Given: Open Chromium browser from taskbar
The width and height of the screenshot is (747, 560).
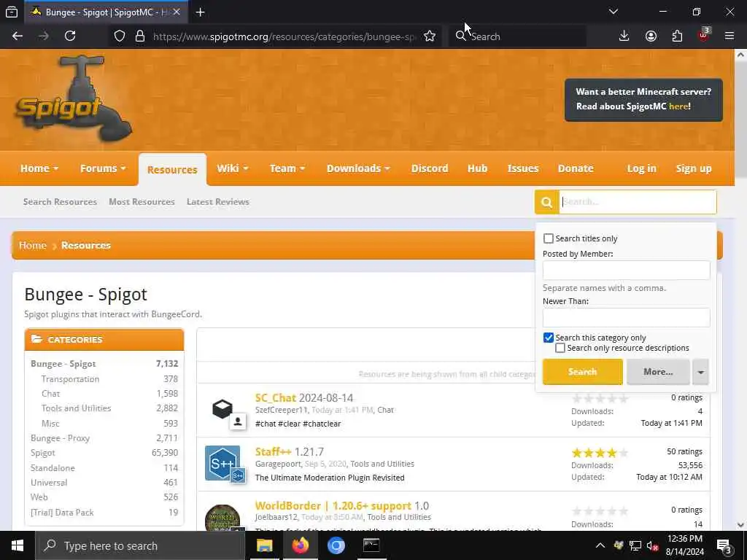Looking at the screenshot, I should (x=336, y=545).
